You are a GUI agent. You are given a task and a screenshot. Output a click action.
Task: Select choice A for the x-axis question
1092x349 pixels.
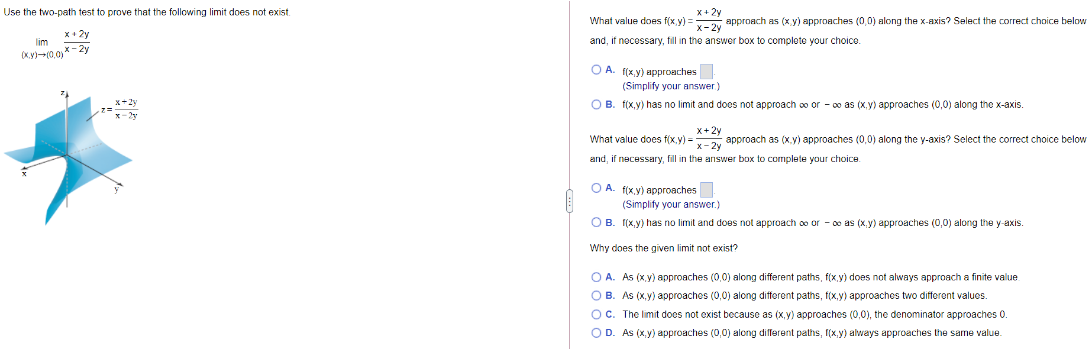coord(596,69)
